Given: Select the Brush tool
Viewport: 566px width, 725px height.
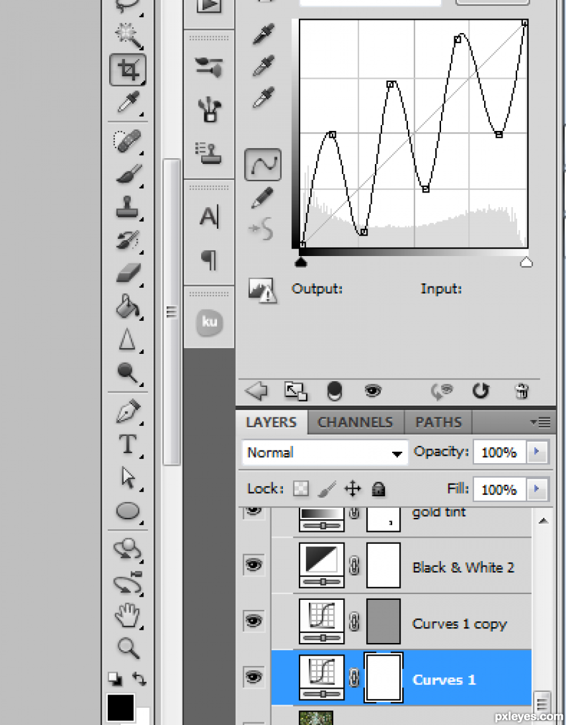Looking at the screenshot, I should pos(128,174).
